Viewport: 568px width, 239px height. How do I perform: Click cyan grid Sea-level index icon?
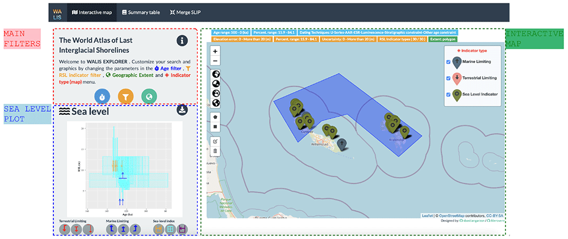170,229
